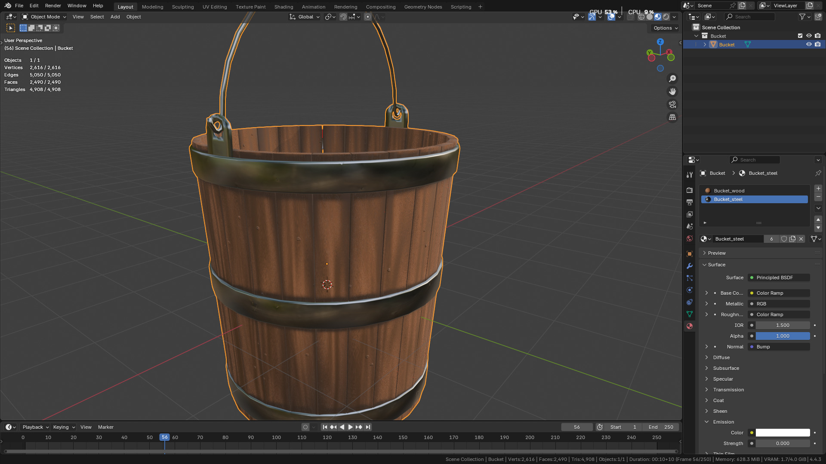
Task: Open the Object Data mesh properties tab
Action: (x=690, y=314)
